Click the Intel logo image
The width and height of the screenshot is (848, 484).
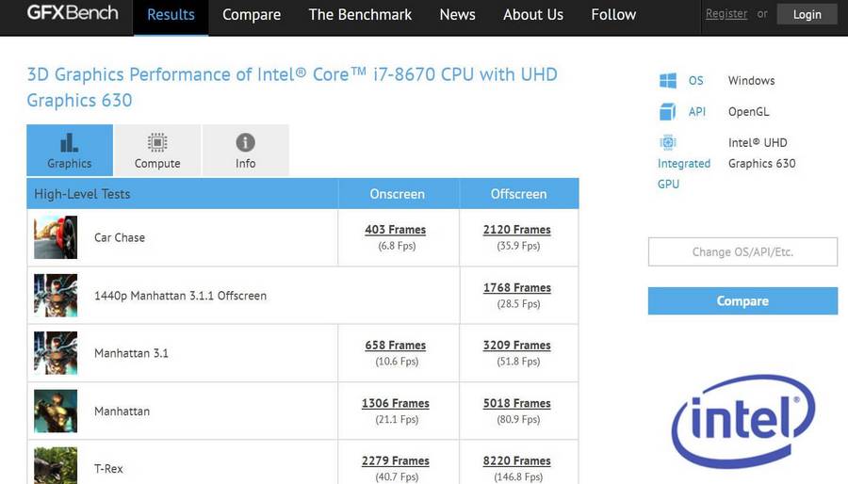tap(743, 421)
